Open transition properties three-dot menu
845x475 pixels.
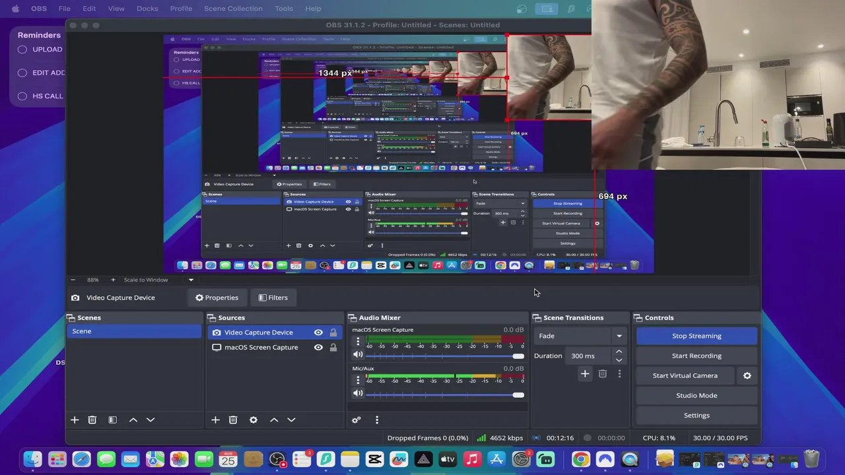point(619,374)
